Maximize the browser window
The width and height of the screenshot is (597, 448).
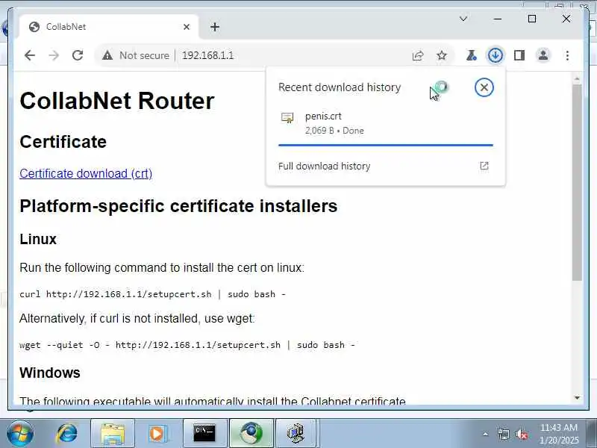tap(532, 19)
